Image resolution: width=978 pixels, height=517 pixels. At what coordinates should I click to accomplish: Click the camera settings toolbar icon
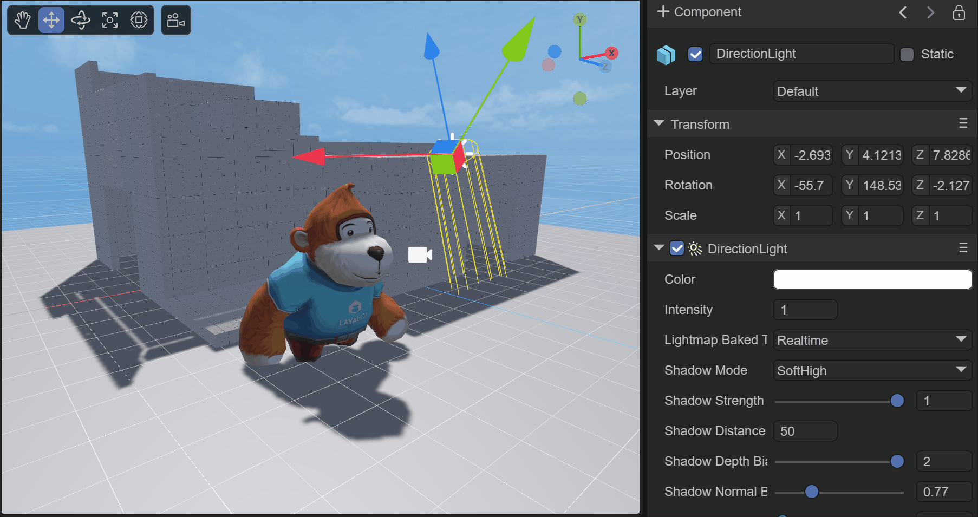[176, 21]
